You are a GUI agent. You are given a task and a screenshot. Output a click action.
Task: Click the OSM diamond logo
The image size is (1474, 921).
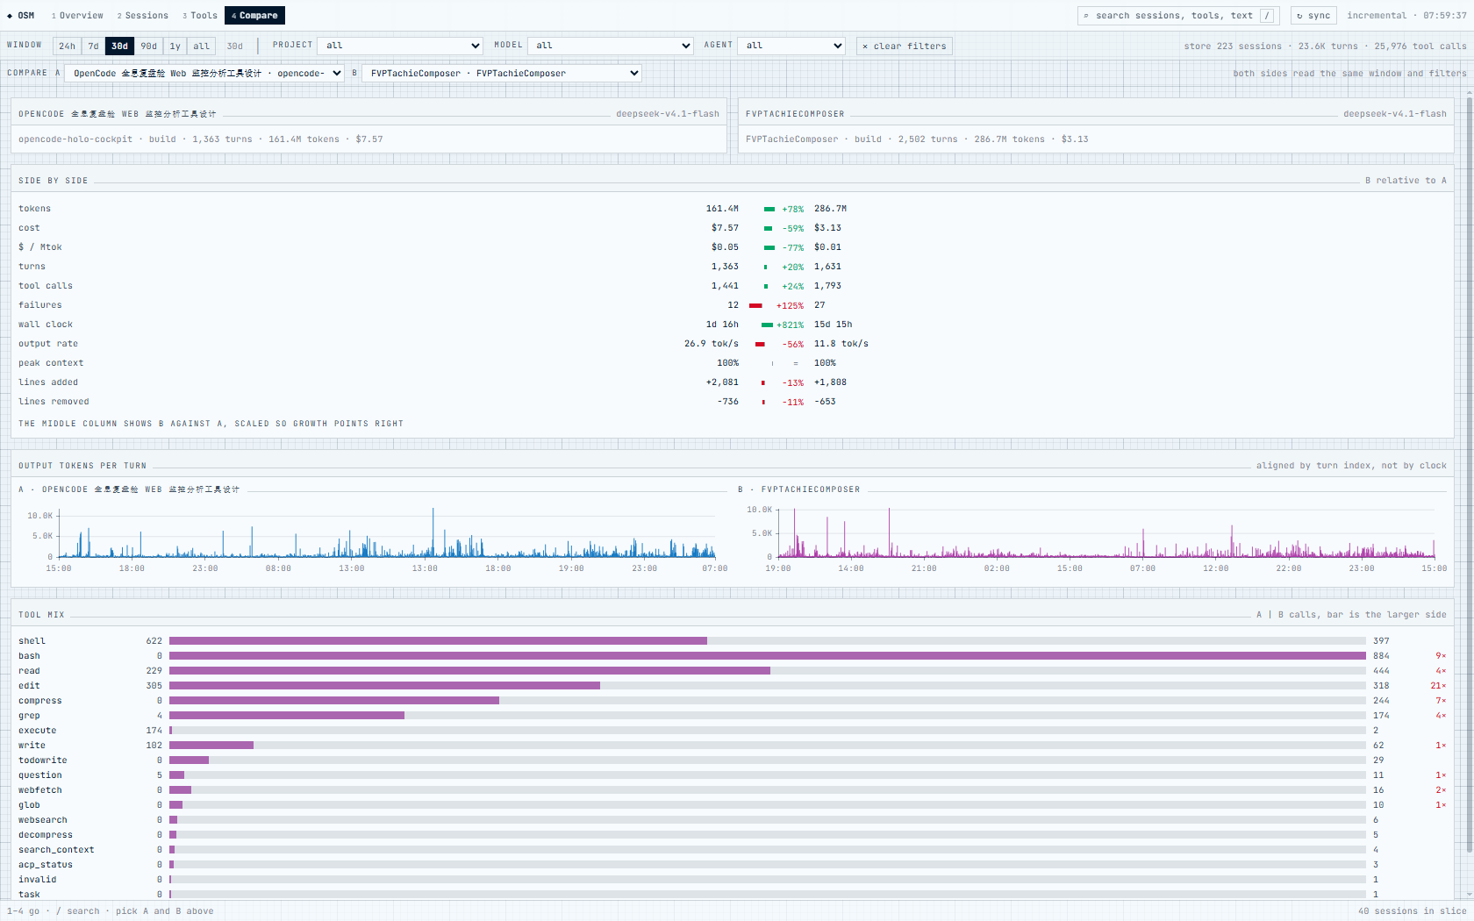coord(21,16)
